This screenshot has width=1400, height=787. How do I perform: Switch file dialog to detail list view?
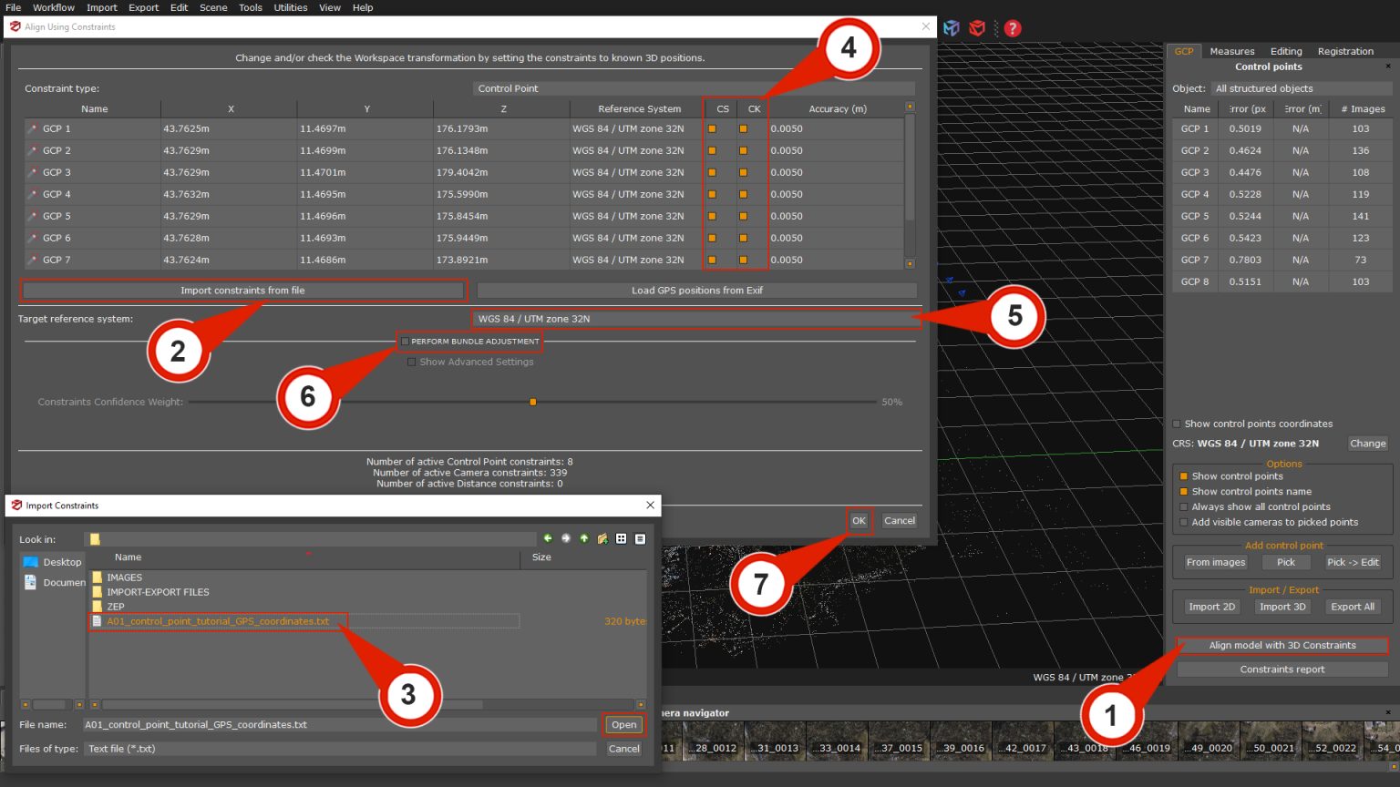tap(640, 539)
